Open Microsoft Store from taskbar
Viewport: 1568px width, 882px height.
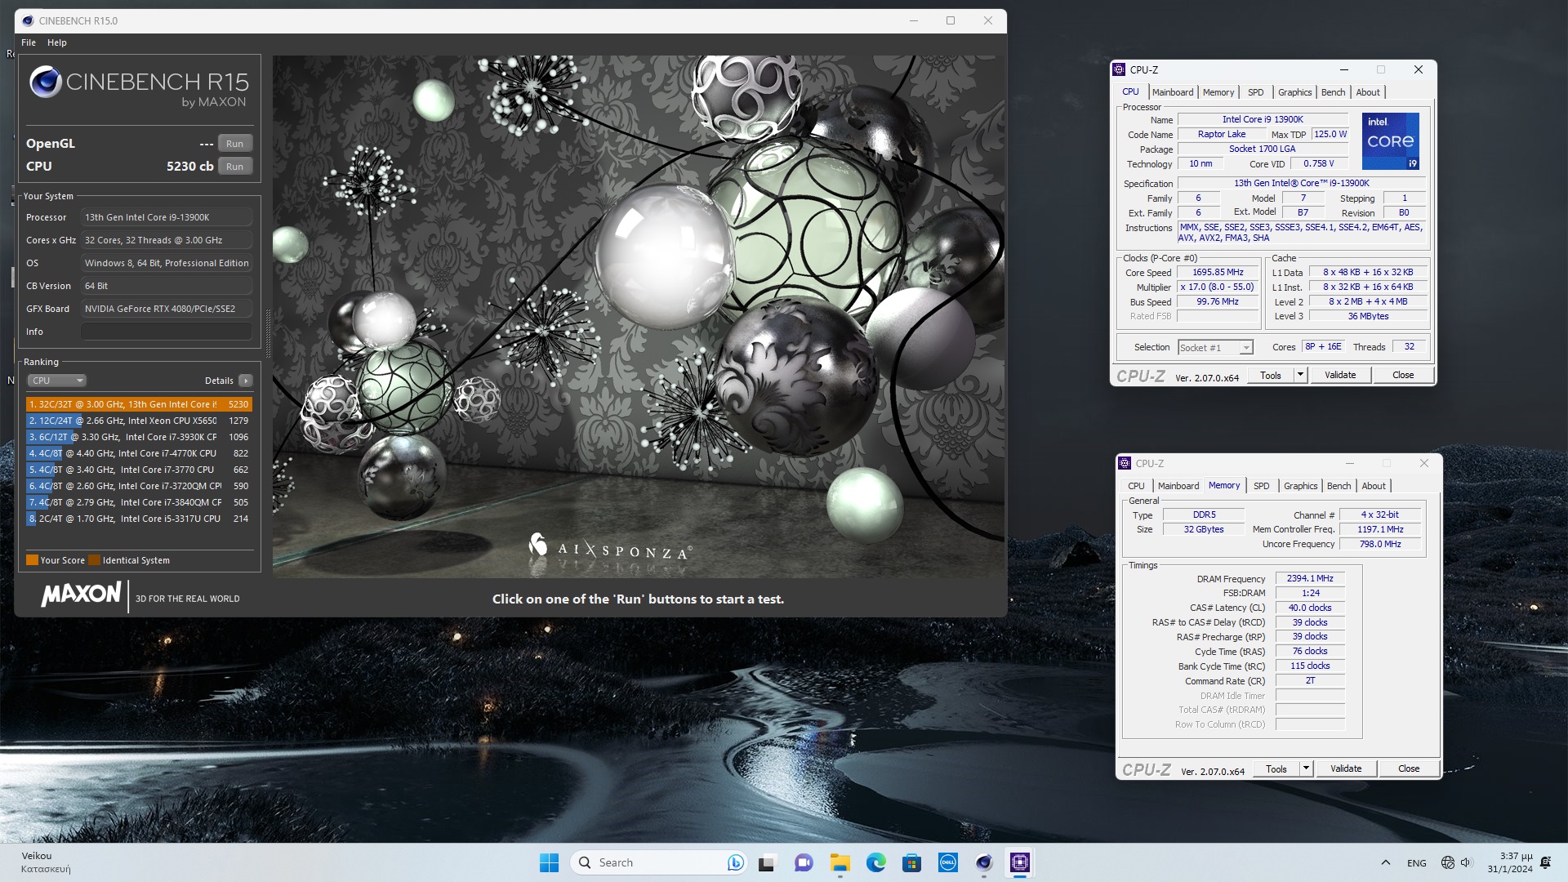(912, 863)
